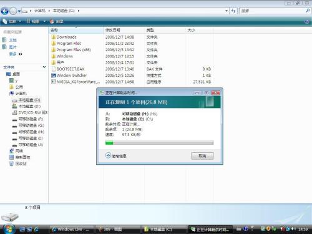Collapse details with 简略信息 chevron

[x=108, y=155]
